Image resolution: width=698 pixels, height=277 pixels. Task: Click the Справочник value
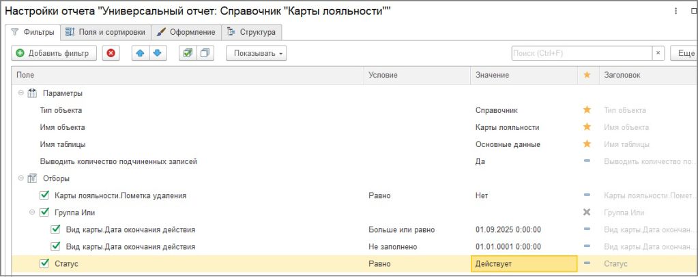(x=496, y=110)
